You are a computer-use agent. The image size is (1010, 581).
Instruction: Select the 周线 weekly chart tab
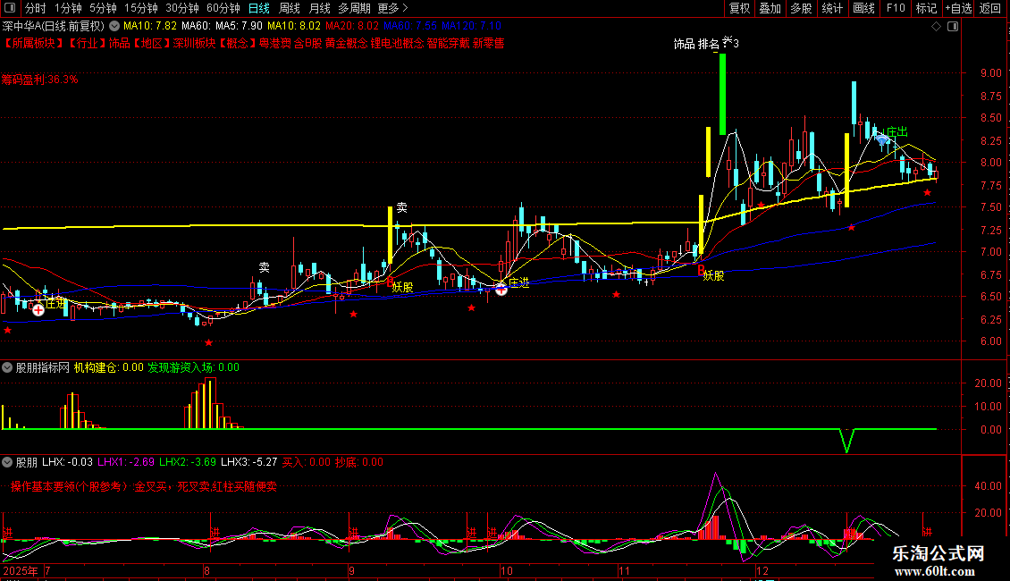tap(290, 8)
